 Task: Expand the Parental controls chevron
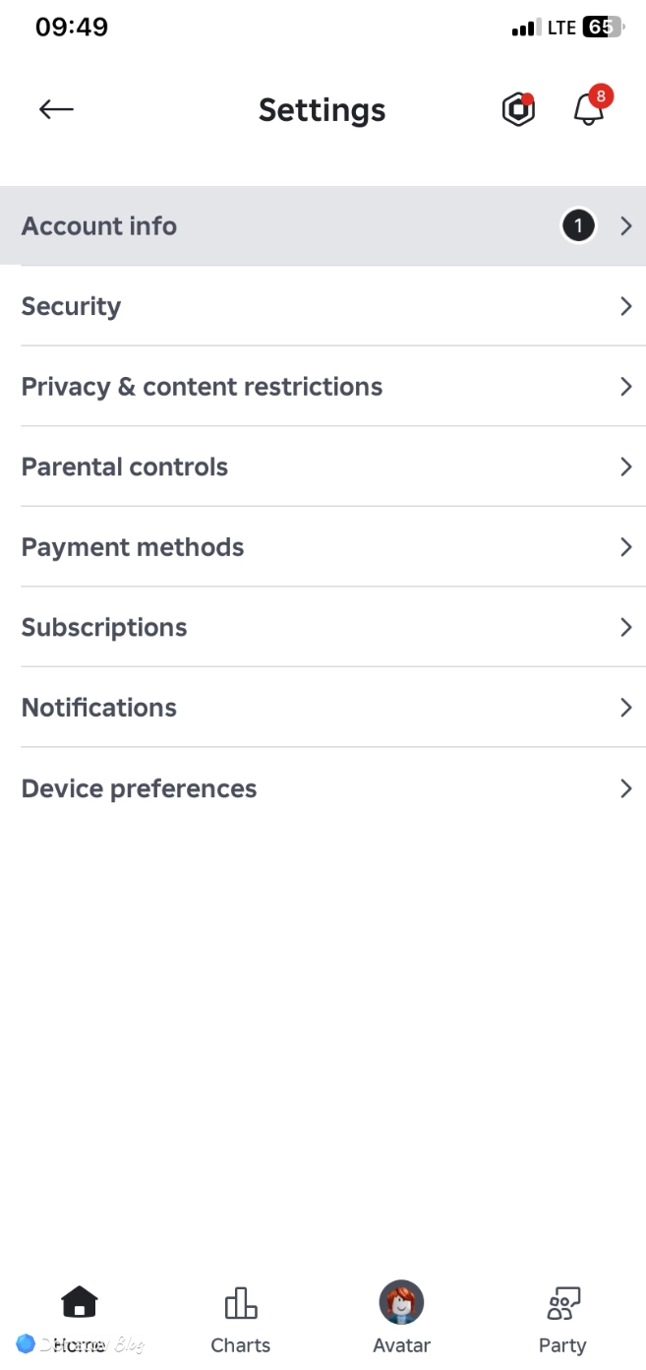(626, 467)
